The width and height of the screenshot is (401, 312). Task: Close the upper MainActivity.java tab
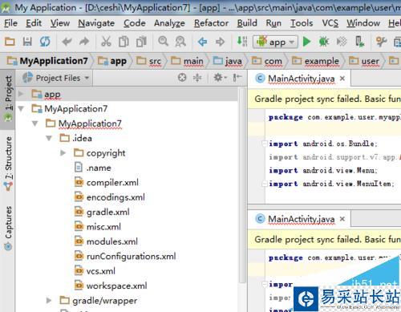pos(342,79)
